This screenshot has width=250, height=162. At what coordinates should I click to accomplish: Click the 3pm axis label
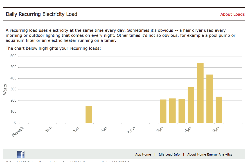[x=160, y=129]
